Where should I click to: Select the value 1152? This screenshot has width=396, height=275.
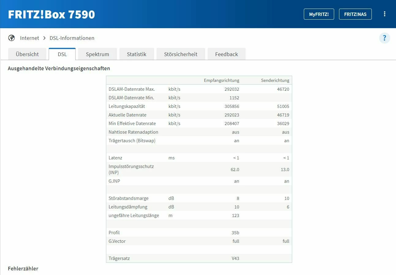pos(234,98)
